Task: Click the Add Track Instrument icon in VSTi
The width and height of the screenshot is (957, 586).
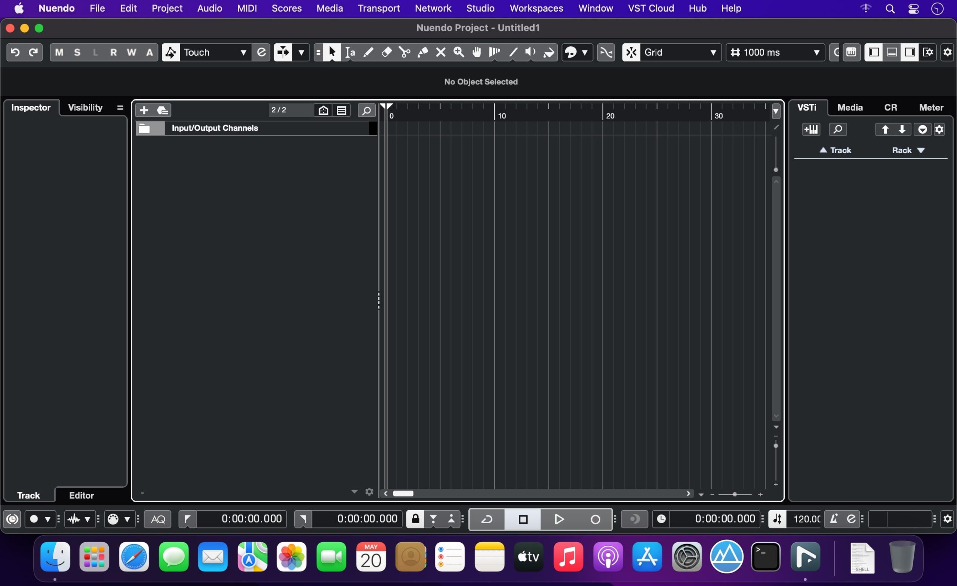Action: click(811, 129)
